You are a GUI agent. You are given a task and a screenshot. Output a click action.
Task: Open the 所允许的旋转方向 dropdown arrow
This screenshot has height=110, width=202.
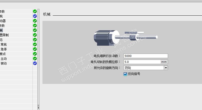click(x=166, y=68)
